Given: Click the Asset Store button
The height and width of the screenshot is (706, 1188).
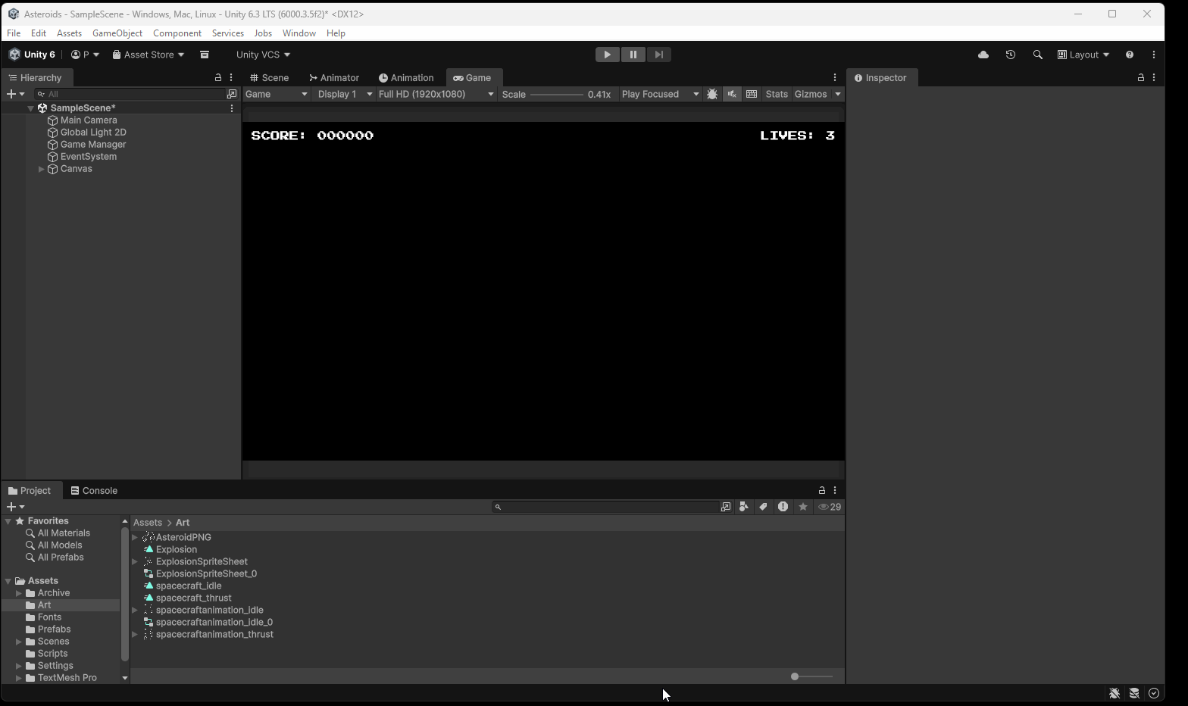Looking at the screenshot, I should 148,55.
